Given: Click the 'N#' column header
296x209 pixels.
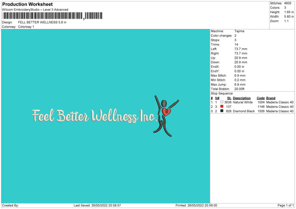Looking at the screenshot, I should [x=217, y=98].
